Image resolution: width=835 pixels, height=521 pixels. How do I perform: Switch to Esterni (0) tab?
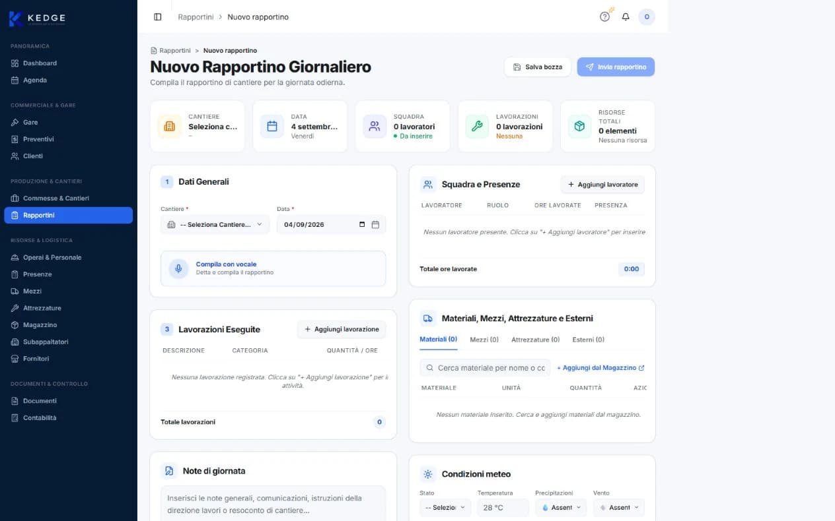point(589,340)
